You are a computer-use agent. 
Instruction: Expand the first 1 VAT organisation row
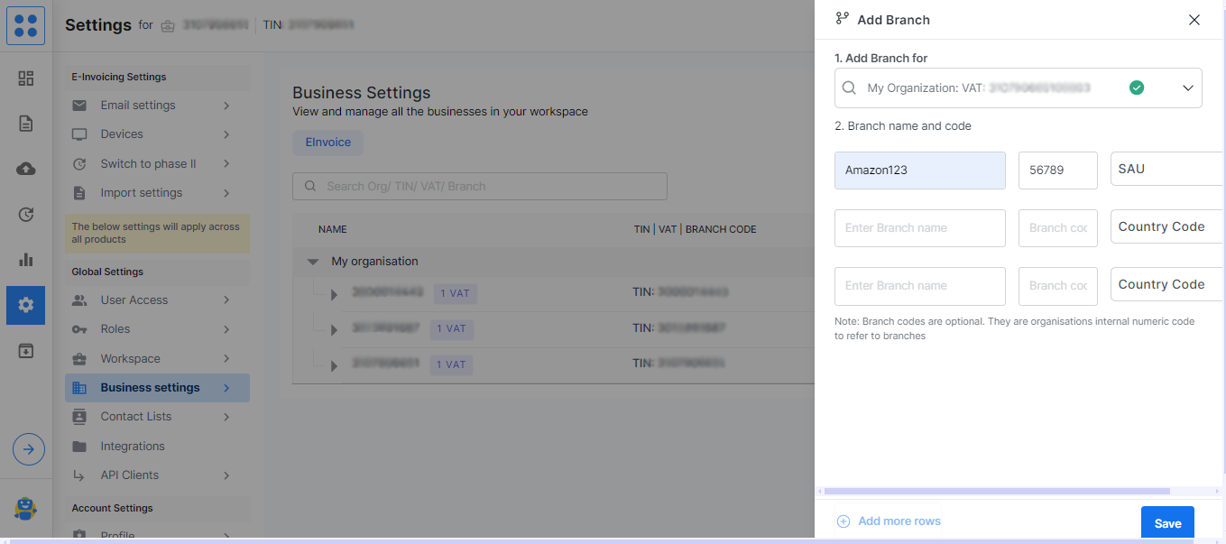coord(334,294)
